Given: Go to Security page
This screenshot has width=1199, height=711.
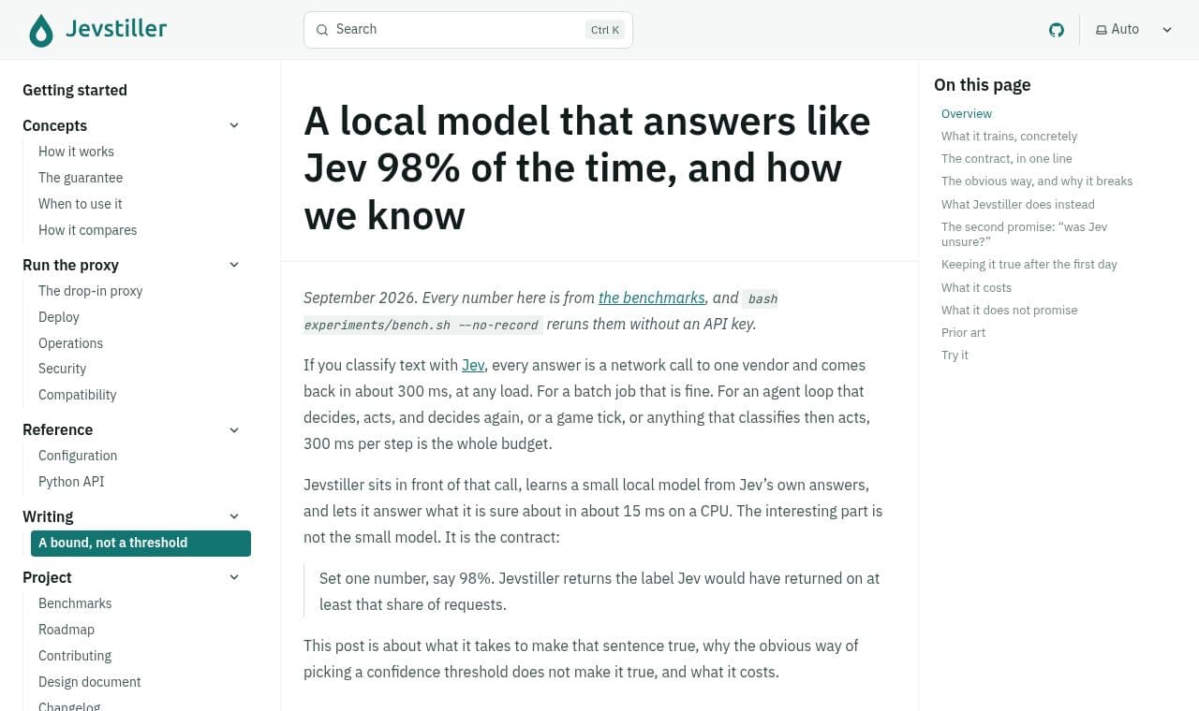Looking at the screenshot, I should tap(63, 369).
